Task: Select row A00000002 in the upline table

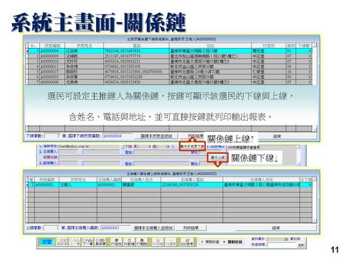Action: [170, 185]
